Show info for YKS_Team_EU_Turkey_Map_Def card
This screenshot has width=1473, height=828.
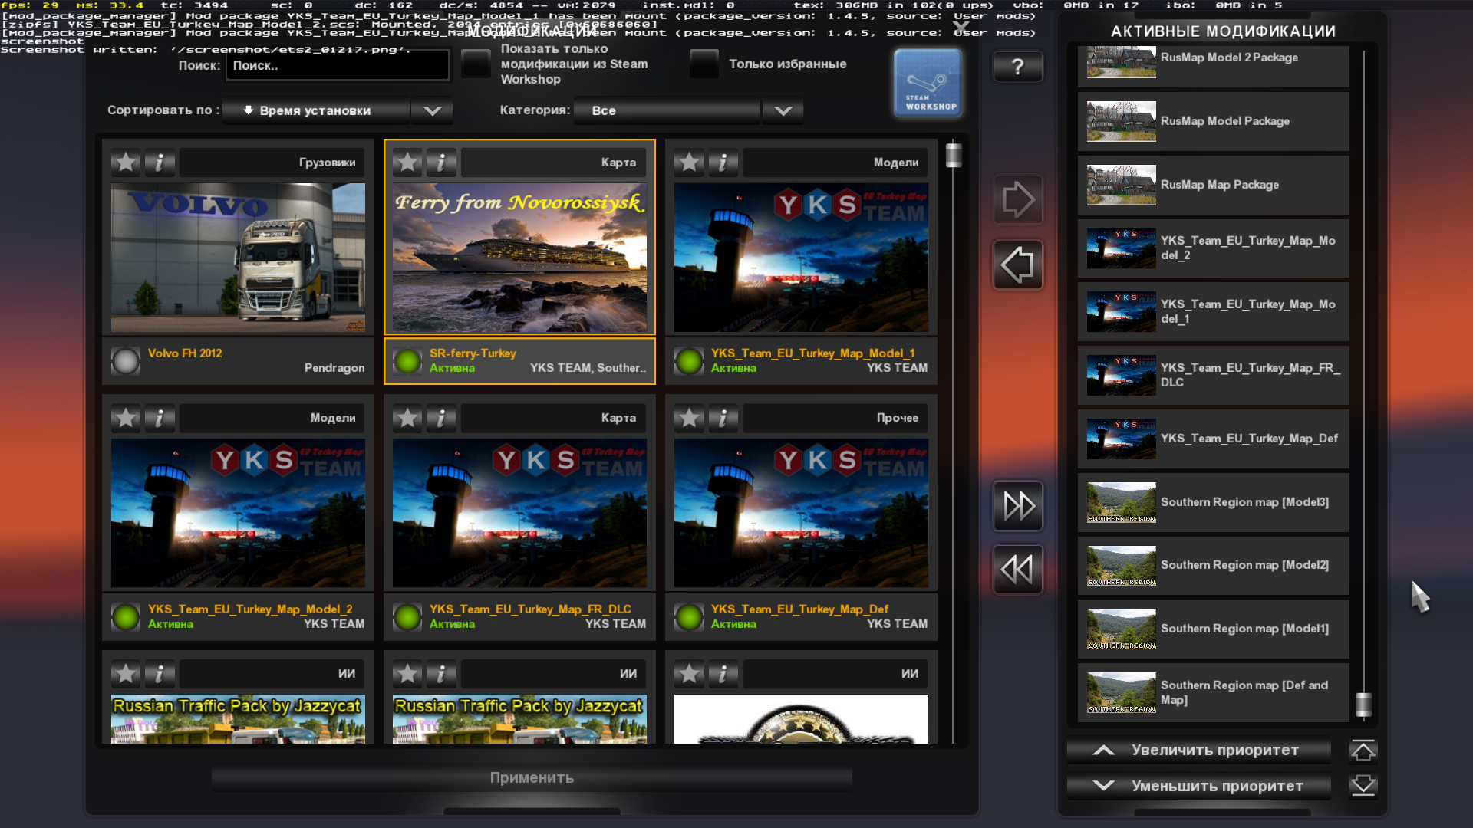[x=723, y=418]
